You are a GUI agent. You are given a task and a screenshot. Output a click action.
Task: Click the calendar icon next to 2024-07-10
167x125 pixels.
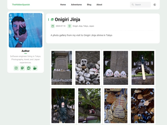(53, 26)
